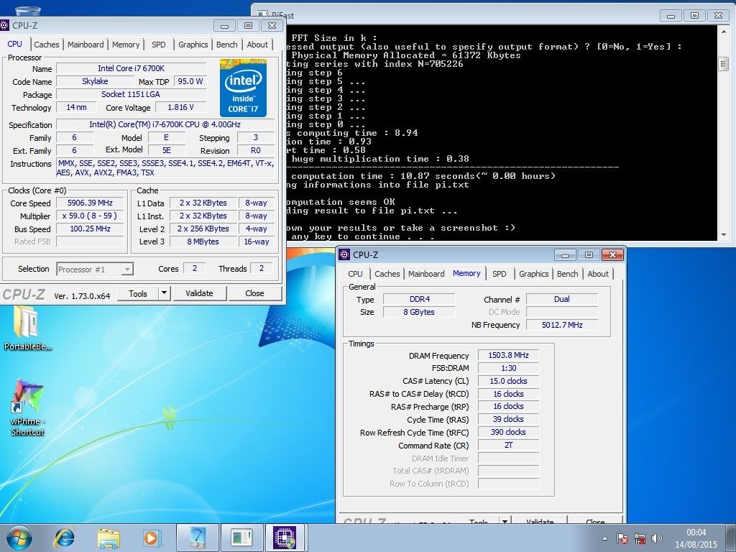Viewport: 736px width, 552px height.
Task: Open the SPD tab in Memory CPU-Z window
Action: (x=499, y=274)
